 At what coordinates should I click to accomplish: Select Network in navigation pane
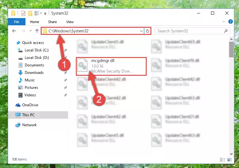click(29, 125)
